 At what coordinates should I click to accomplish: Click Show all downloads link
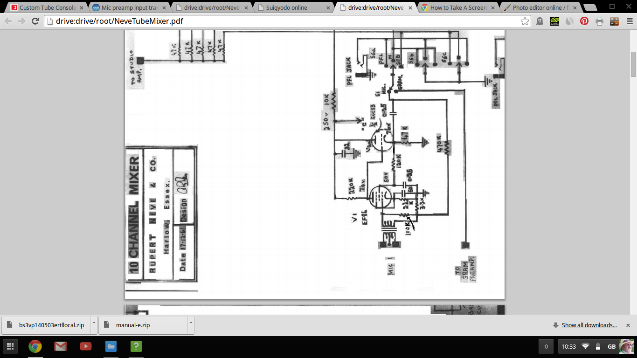tap(589, 325)
